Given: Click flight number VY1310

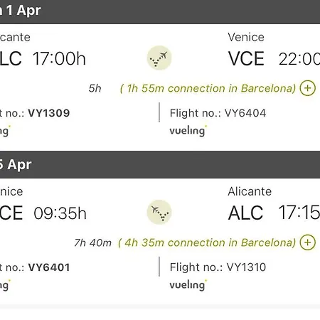Looking at the screenshot, I should point(246,267).
